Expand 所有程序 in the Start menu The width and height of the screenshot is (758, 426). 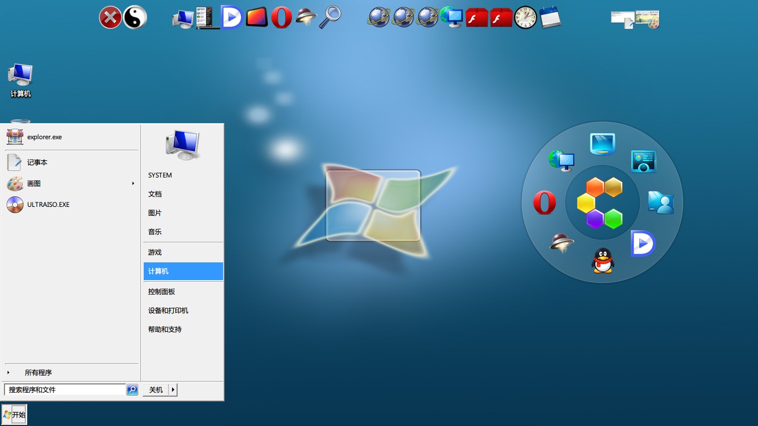coord(72,373)
